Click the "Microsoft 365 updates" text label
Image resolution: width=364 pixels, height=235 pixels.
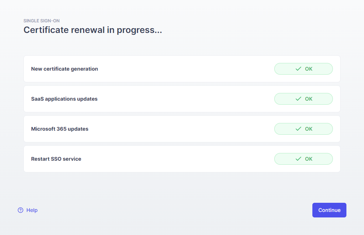60,129
